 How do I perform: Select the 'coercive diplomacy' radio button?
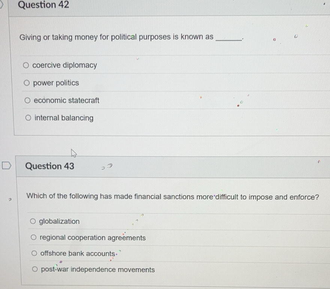pos(26,66)
